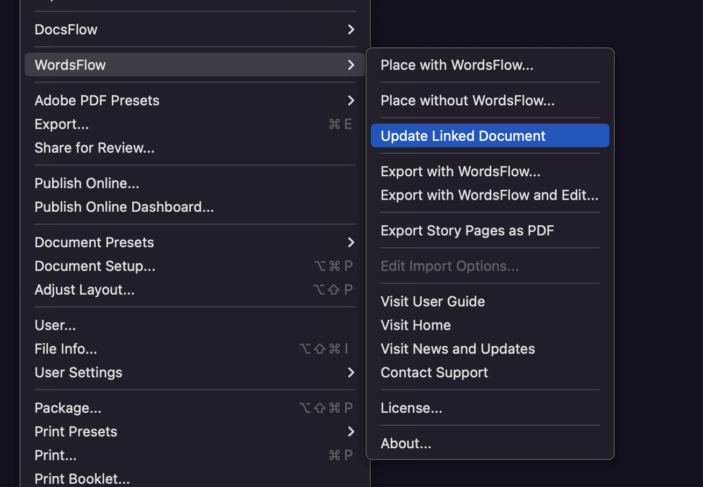
Task: Open Adobe PDF Presets submenu
Action: [x=195, y=101]
